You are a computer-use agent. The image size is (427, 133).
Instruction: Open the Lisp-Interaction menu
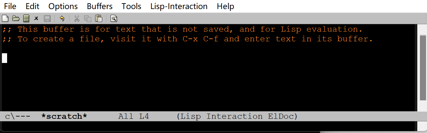click(179, 6)
